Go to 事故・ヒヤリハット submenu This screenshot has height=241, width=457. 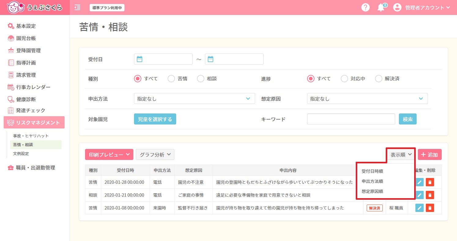(31, 136)
